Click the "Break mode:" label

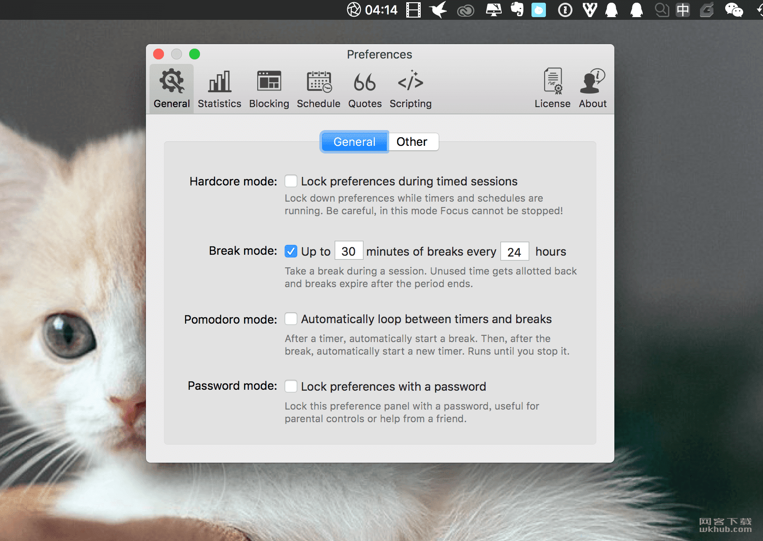[x=243, y=251]
